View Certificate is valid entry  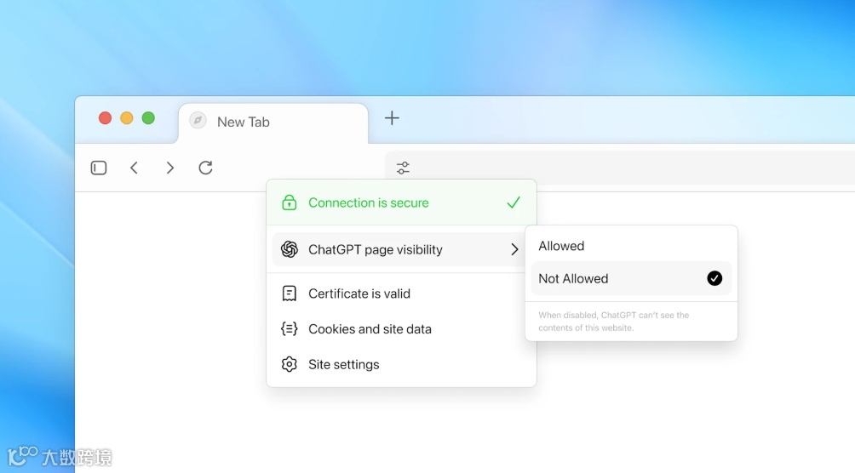coord(401,293)
